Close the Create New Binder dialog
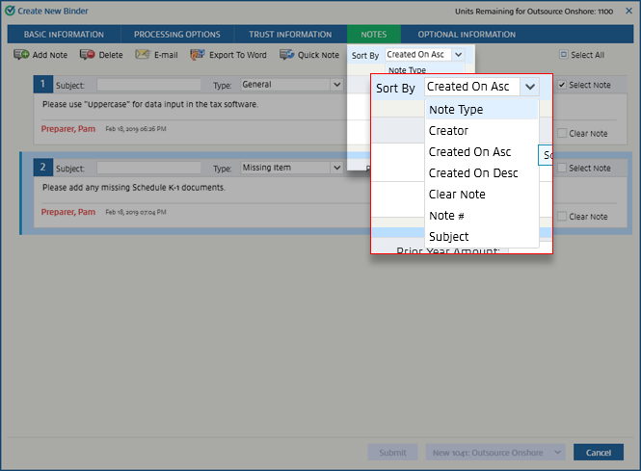Screen dimensions: 641x471 [628, 11]
